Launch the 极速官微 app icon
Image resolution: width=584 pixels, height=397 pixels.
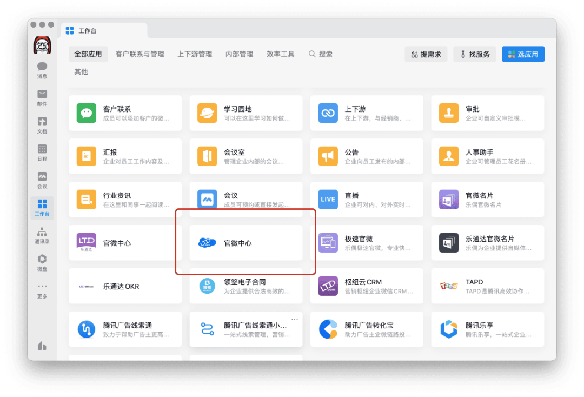pos(328,242)
